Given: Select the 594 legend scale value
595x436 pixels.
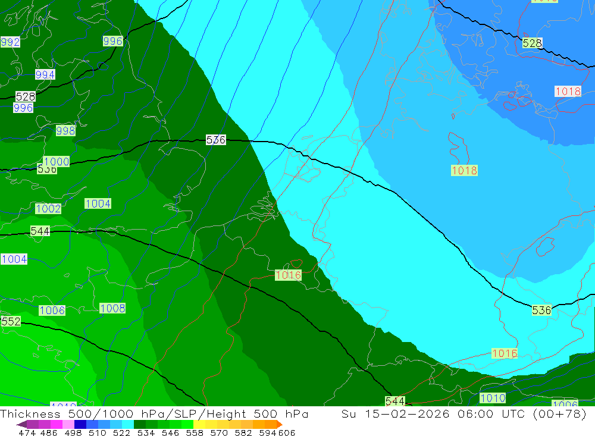Looking at the screenshot, I should point(268,432).
